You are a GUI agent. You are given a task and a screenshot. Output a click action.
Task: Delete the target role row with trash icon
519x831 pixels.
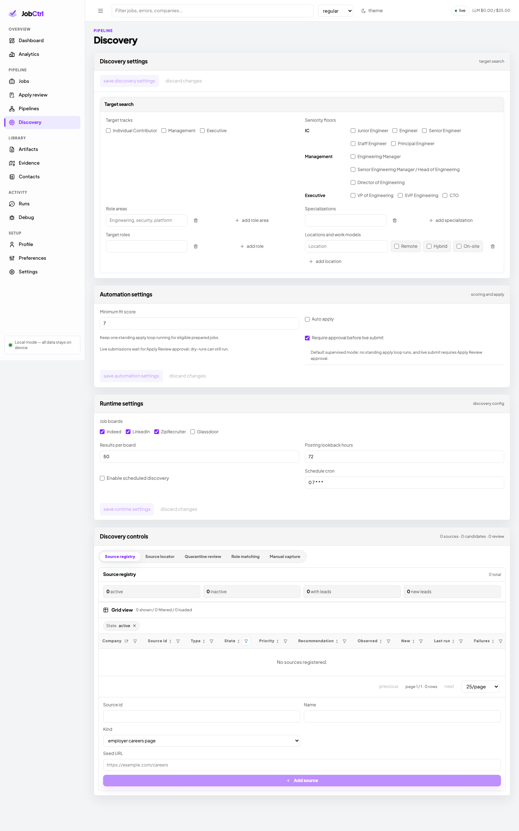point(196,246)
